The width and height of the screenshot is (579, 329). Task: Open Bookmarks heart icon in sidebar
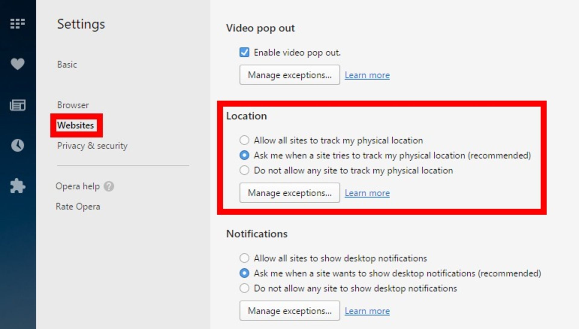[17, 64]
